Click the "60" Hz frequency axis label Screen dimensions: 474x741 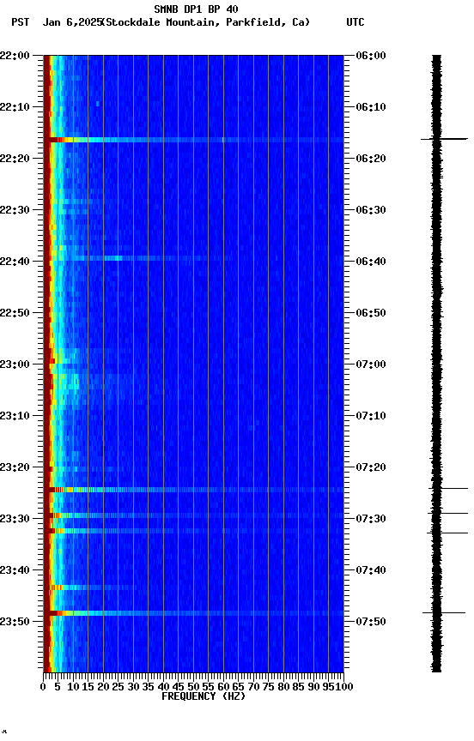coord(223,687)
